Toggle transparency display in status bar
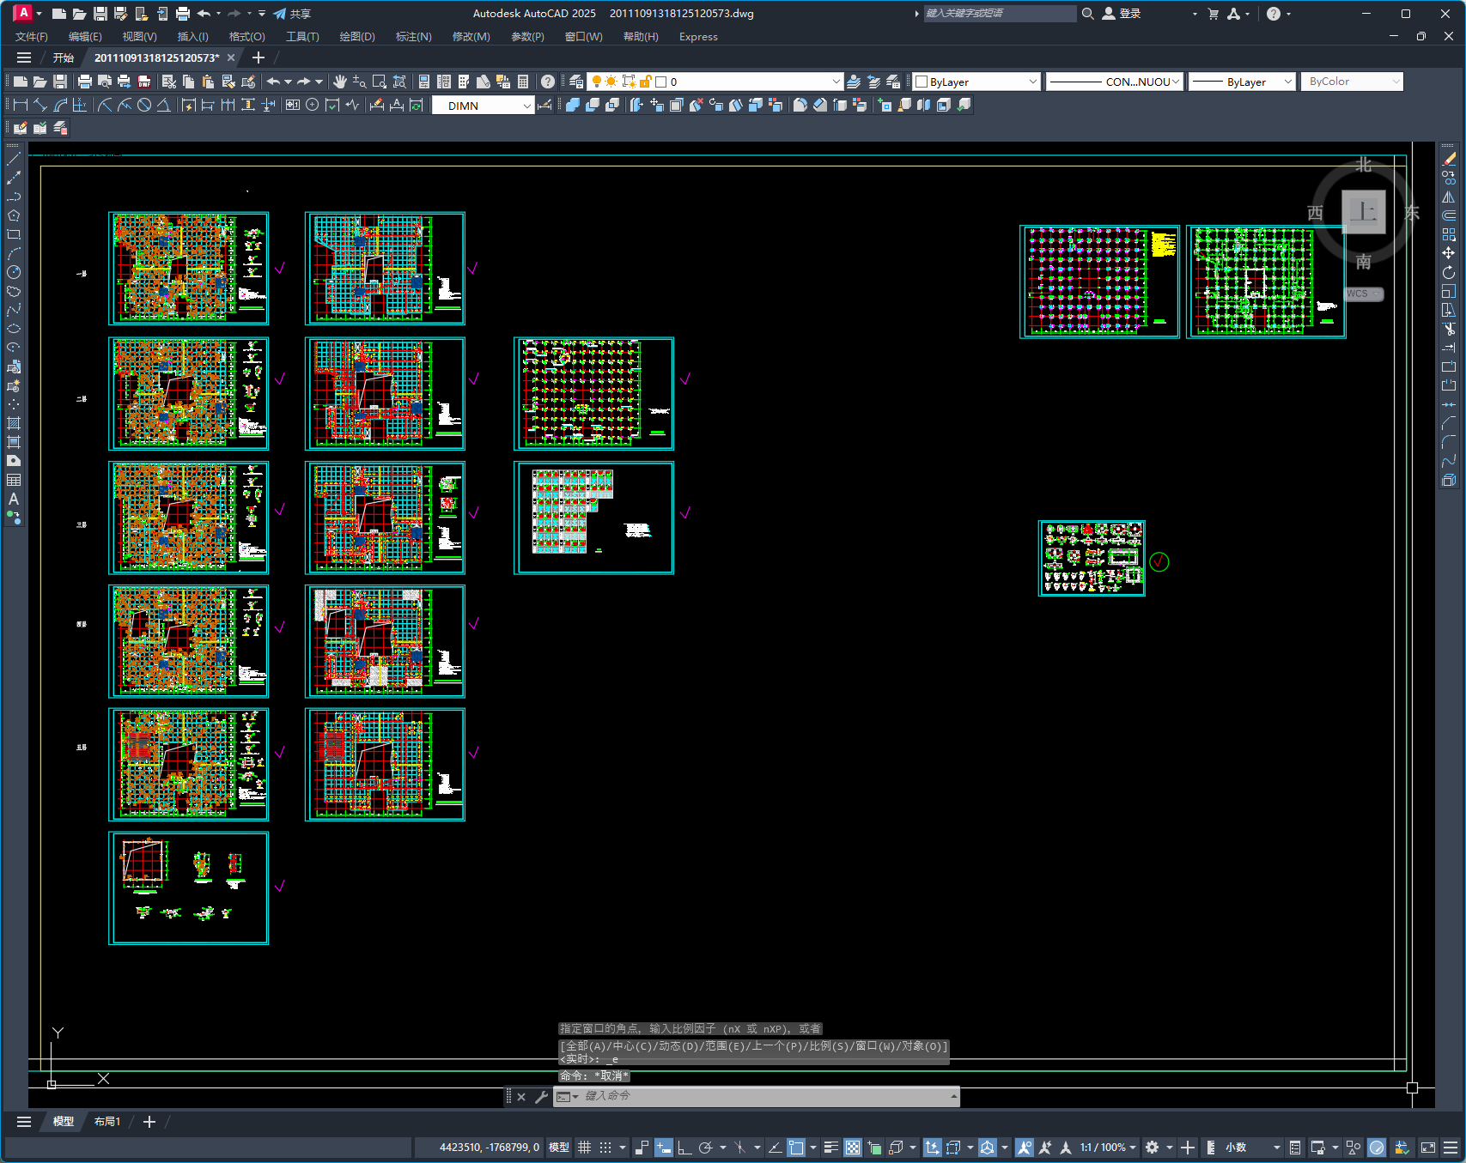 click(853, 1148)
